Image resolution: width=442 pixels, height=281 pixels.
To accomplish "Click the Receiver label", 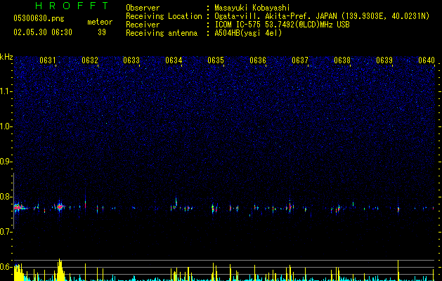I will [x=143, y=25].
